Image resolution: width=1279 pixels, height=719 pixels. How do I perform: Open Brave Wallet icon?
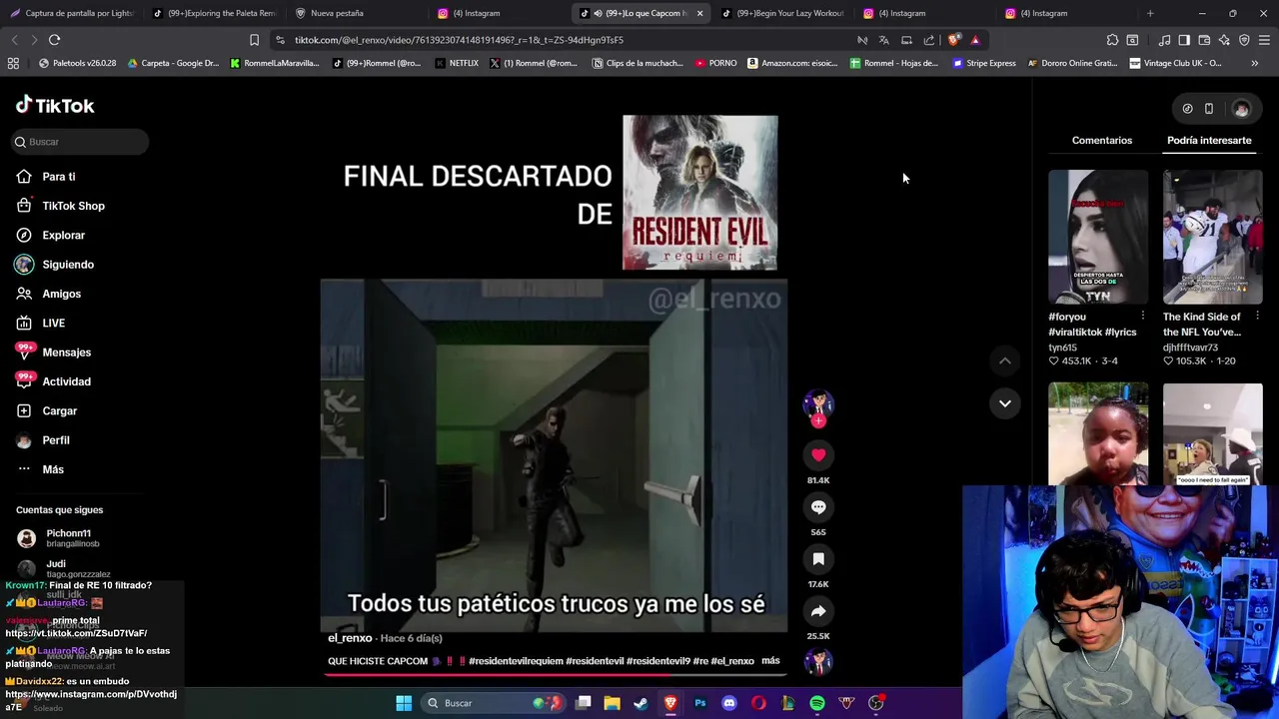1204,40
